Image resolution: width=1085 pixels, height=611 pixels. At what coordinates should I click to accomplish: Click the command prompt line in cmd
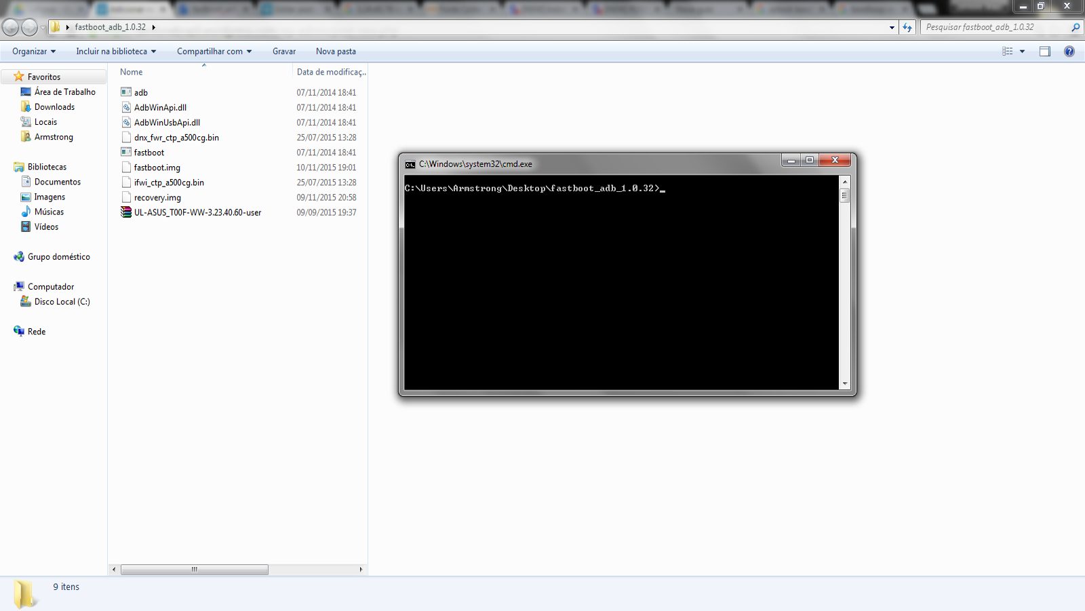[x=534, y=189]
